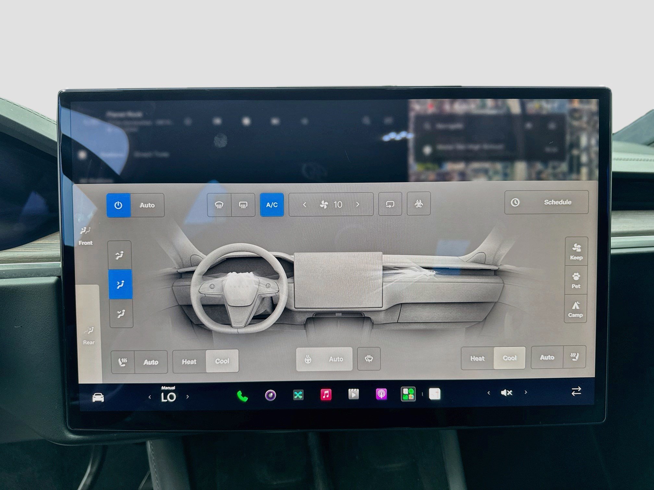Open the Podcasts app
Image resolution: width=654 pixels, height=490 pixels.
pos(381,394)
